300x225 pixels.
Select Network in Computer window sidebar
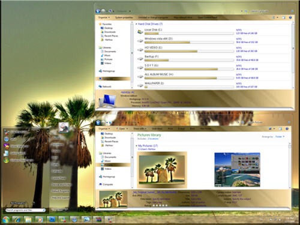tap(105, 86)
